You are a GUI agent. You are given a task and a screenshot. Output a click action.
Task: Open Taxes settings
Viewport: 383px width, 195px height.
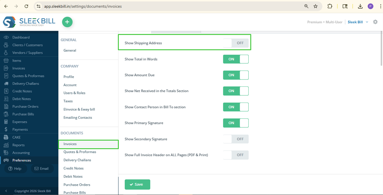click(x=68, y=101)
